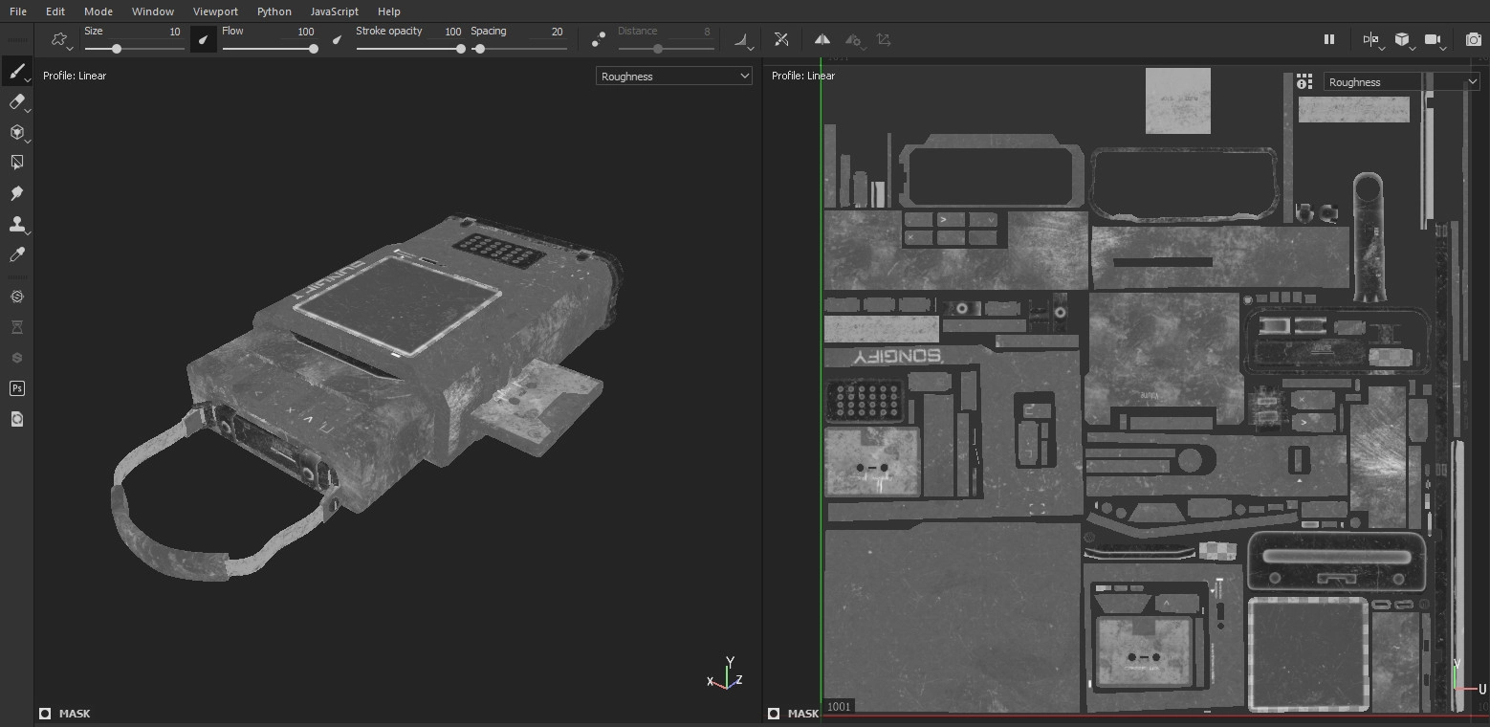Pause viewport rendering

(x=1328, y=39)
